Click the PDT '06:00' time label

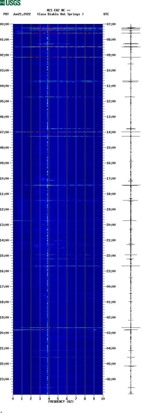click(4, 117)
